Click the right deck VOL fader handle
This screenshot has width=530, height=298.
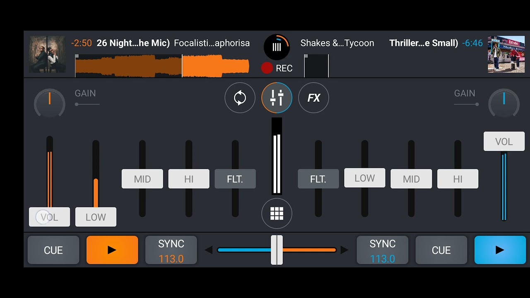[504, 142]
